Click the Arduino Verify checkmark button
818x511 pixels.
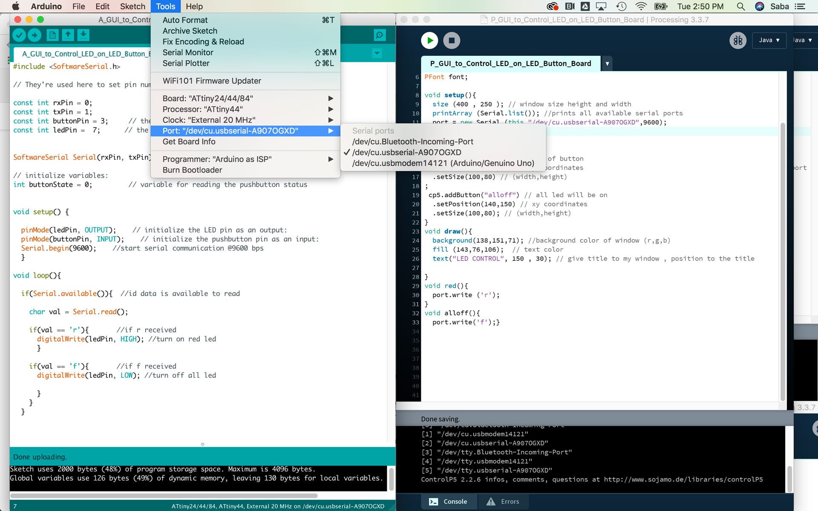19,35
